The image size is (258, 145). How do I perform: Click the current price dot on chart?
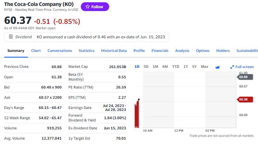coord(139,99)
